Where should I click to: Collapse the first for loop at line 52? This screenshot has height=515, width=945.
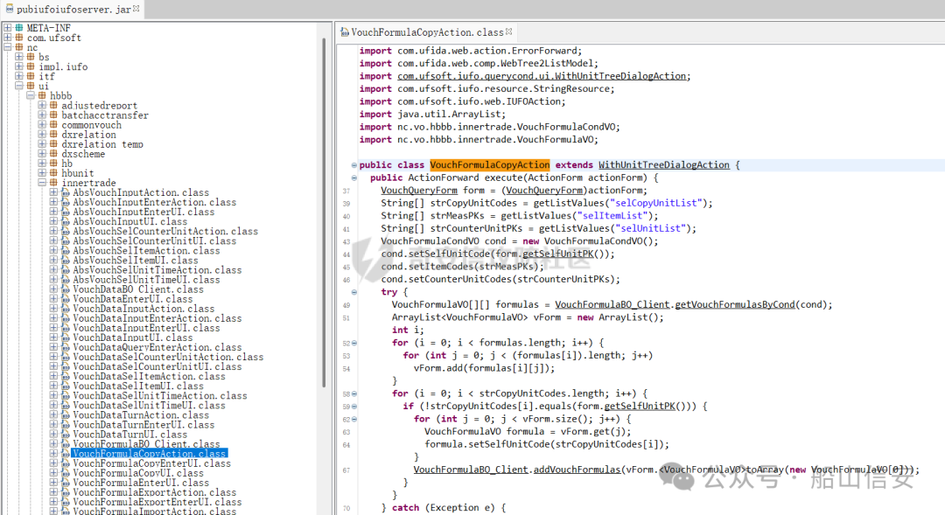coord(353,344)
